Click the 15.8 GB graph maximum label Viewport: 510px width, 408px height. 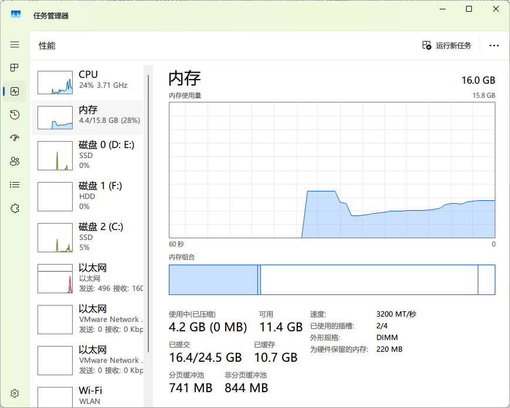[x=484, y=95]
